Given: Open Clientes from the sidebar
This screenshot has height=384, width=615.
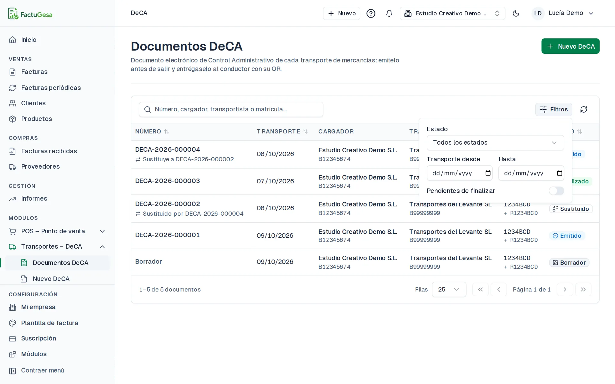Looking at the screenshot, I should pos(58,103).
